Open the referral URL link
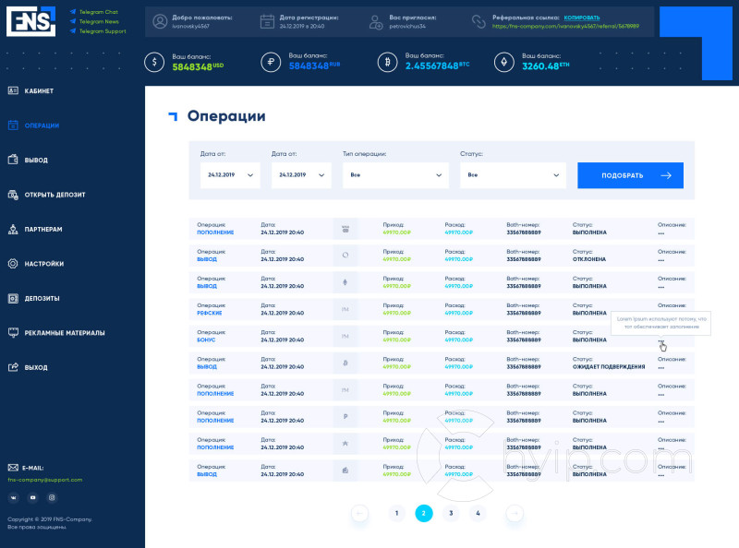Screen dimensions: 739x548 (x=565, y=27)
